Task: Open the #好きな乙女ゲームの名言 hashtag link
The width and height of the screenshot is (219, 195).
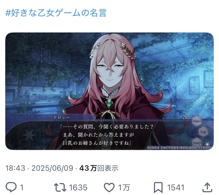Action: [56, 13]
